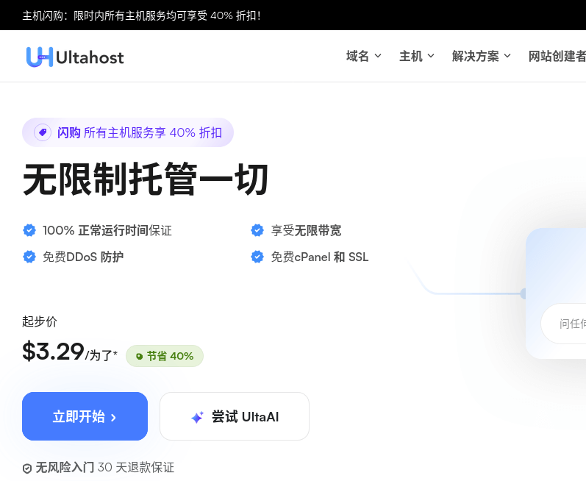The image size is (586, 481).
Task: Click the $3.29 price text
Action: coord(53,352)
